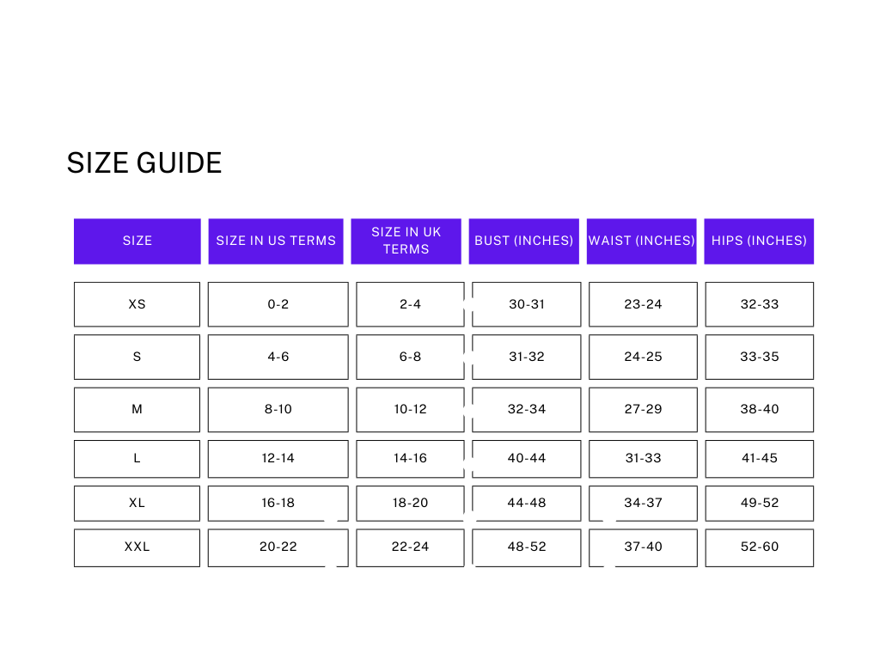The height and width of the screenshot is (660, 880).
Task: Click the M size row label
Action: (x=137, y=410)
